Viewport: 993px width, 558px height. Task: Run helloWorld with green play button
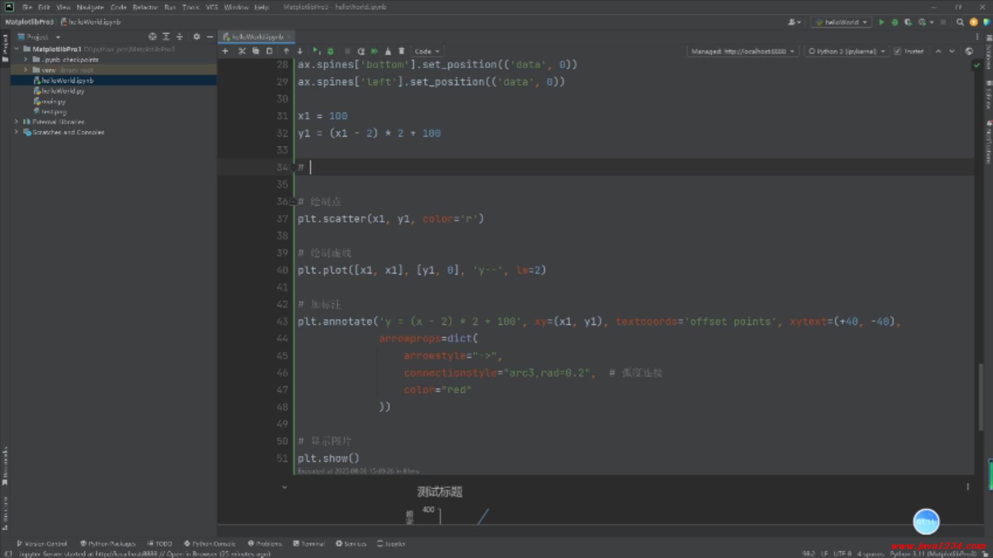point(881,22)
